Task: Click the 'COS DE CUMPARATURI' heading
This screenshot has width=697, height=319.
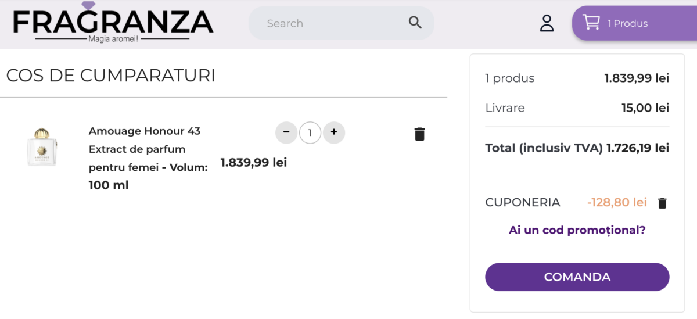Action: (111, 76)
